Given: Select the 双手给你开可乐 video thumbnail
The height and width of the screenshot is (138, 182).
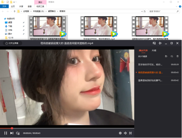Looking at the screenshot, I should tap(99, 26).
